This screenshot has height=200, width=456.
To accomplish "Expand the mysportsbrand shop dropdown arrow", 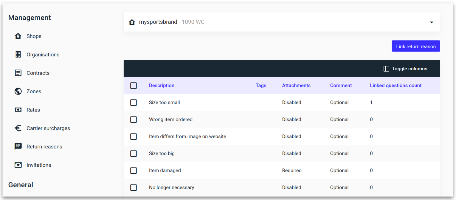I will 431,22.
